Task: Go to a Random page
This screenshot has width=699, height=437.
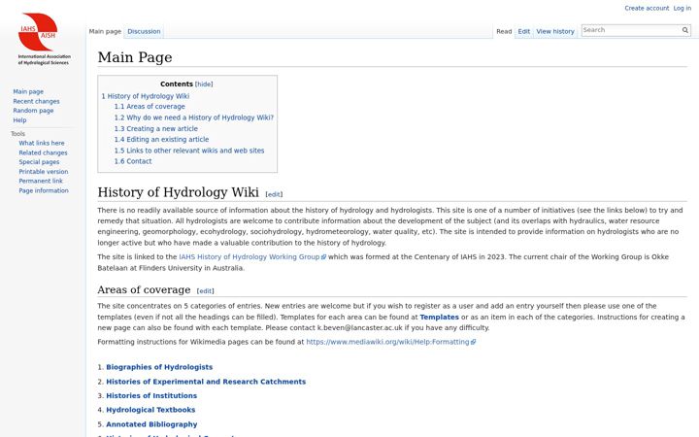Action: [33, 111]
